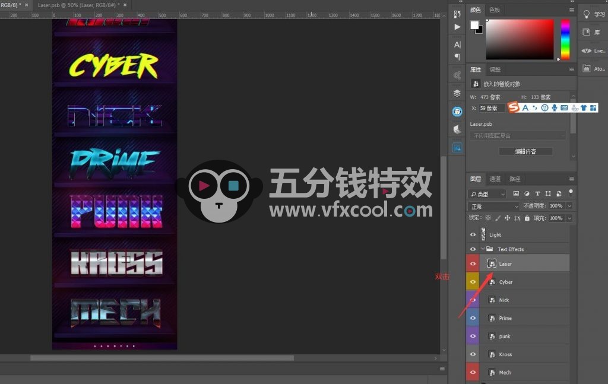Open the Layers panel menu

(x=572, y=179)
